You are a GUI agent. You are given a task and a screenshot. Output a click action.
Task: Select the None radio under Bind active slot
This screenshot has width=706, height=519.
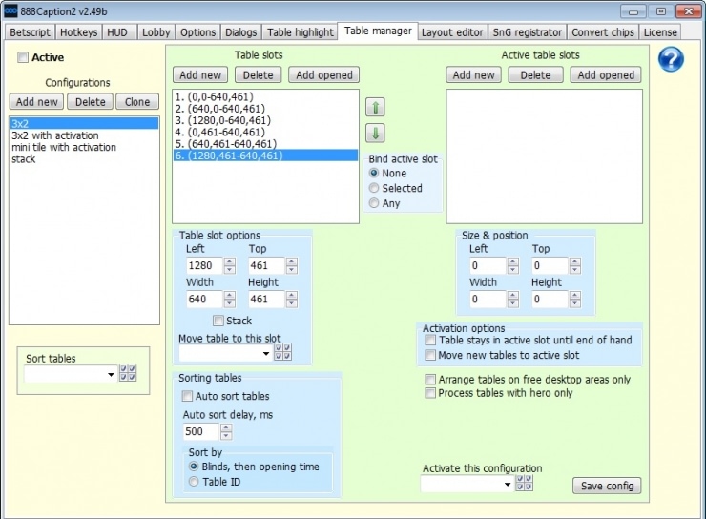[x=374, y=173]
